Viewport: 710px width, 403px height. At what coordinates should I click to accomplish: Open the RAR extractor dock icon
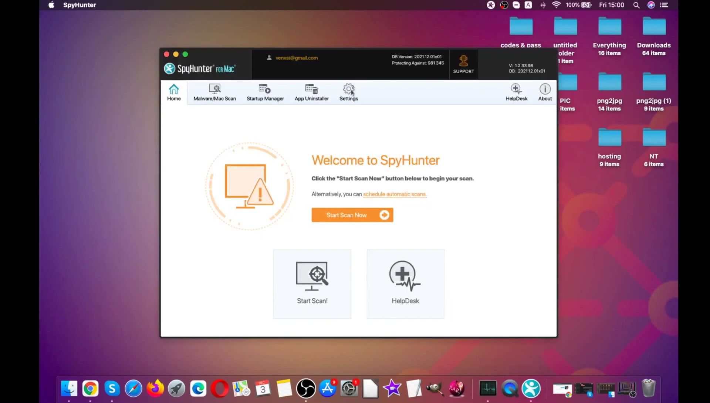457,388
